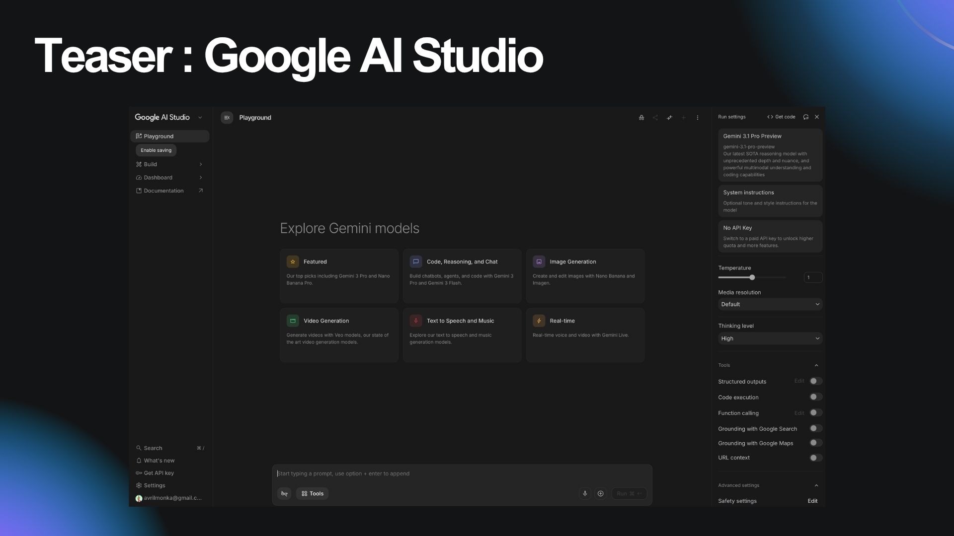Click the add media plus-circle icon
The width and height of the screenshot is (954, 536).
[x=600, y=493]
